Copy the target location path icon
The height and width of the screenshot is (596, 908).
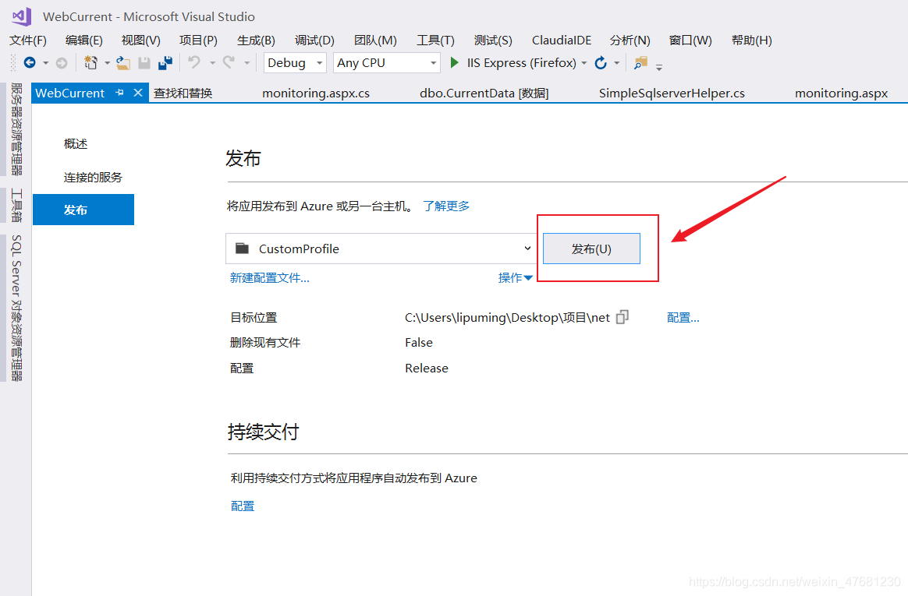[622, 317]
